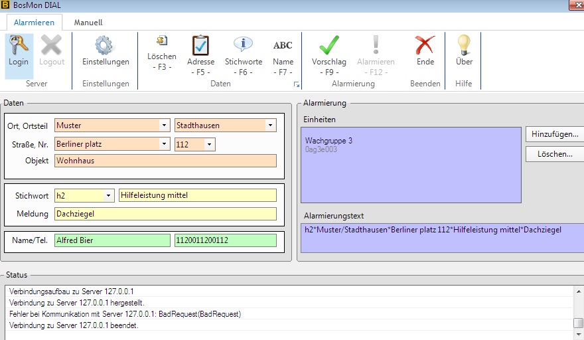The height and width of the screenshot is (340, 584).
Task: Switch to the Alarmieren tab
Action: [x=34, y=22]
